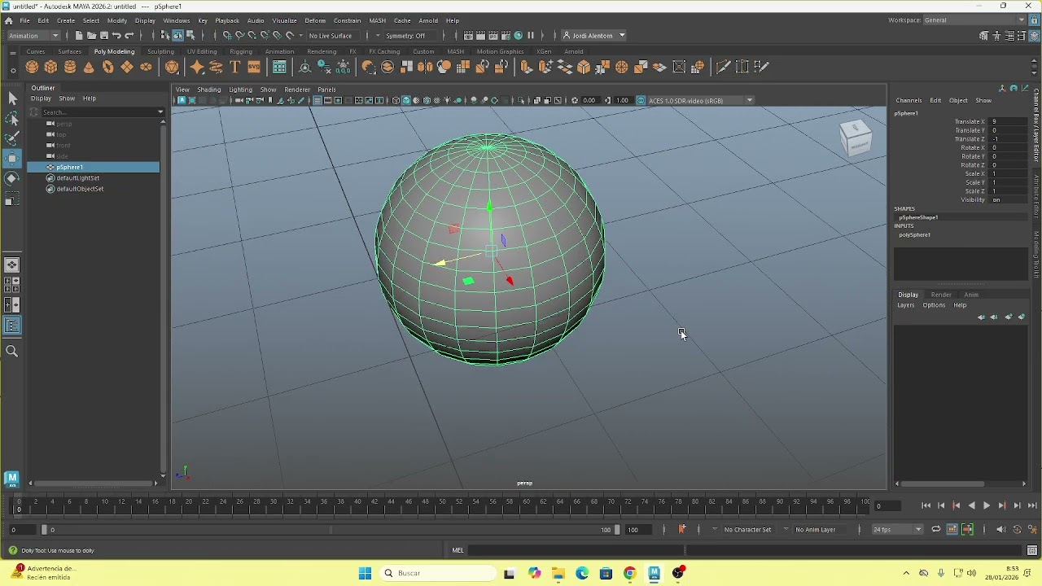Screen dimensions: 1042x586
Task: Click the Polygon Type text tool icon
Action: (235, 68)
